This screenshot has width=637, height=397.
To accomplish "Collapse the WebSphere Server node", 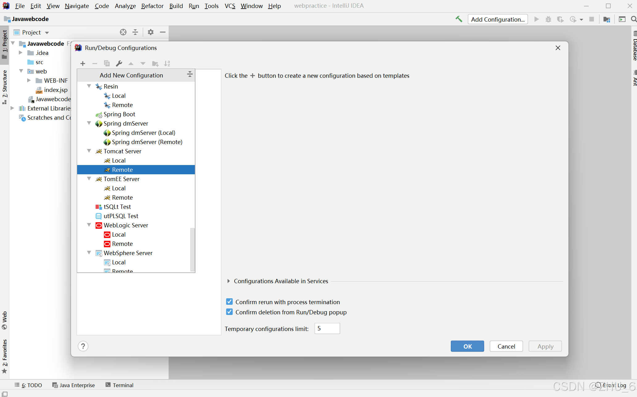I will tap(89, 253).
